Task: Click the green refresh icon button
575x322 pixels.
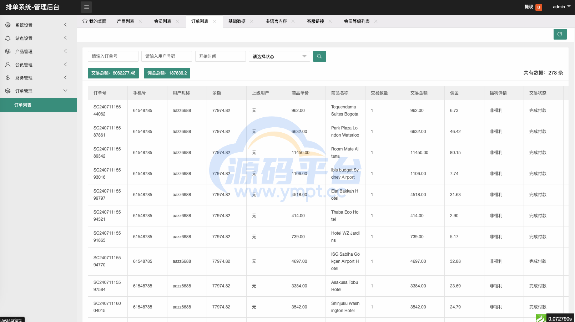Action: 560,34
